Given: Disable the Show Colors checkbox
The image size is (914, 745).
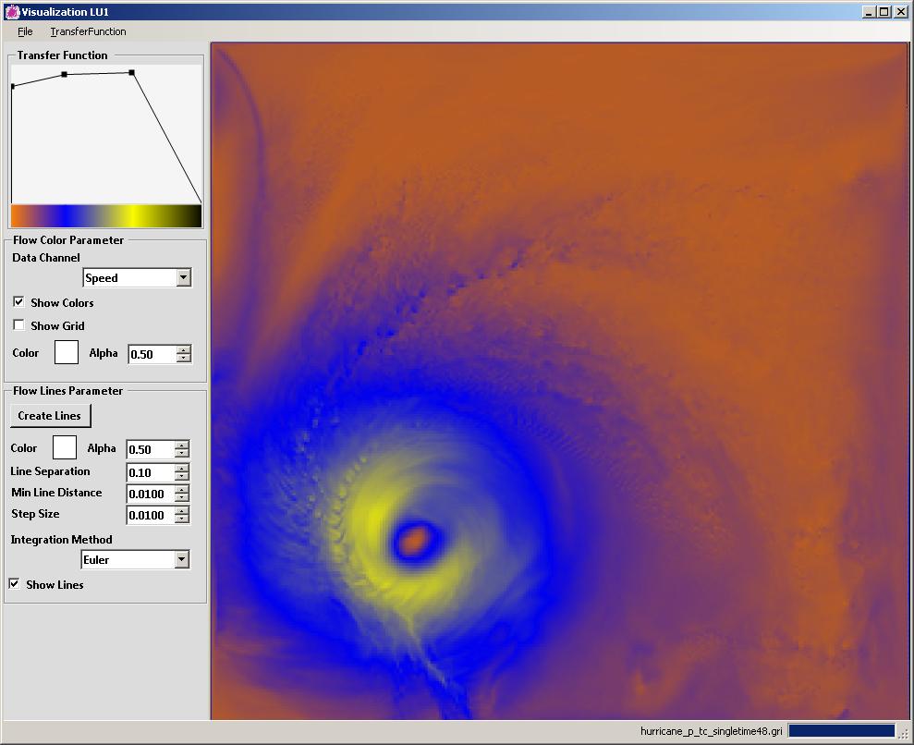Looking at the screenshot, I should point(18,302).
